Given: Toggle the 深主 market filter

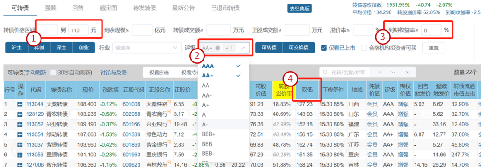Looking at the screenshot, I should click(x=61, y=48).
